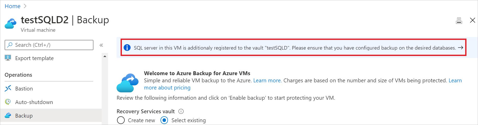
Task: Click the info icon in the notification banner
Action: (127, 48)
